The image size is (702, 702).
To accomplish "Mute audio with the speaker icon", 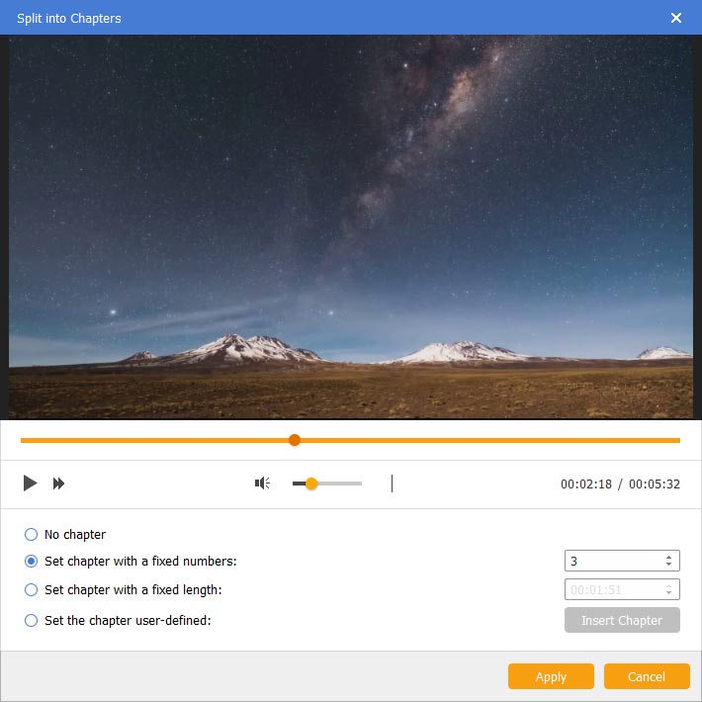I will point(262,483).
